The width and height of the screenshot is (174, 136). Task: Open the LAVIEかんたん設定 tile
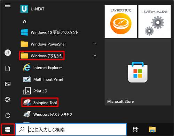(155, 21)
